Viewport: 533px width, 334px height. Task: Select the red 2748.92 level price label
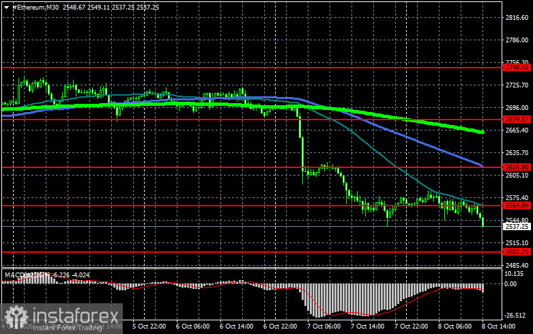point(517,68)
